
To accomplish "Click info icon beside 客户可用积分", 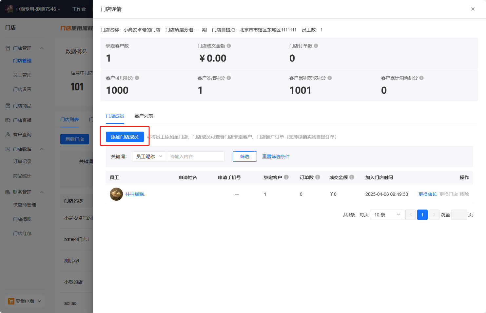I will (x=137, y=78).
